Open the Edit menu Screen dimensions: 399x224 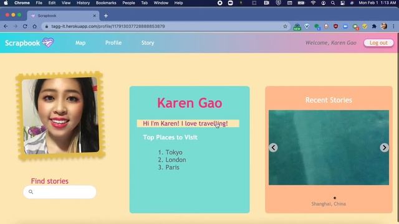52,3
